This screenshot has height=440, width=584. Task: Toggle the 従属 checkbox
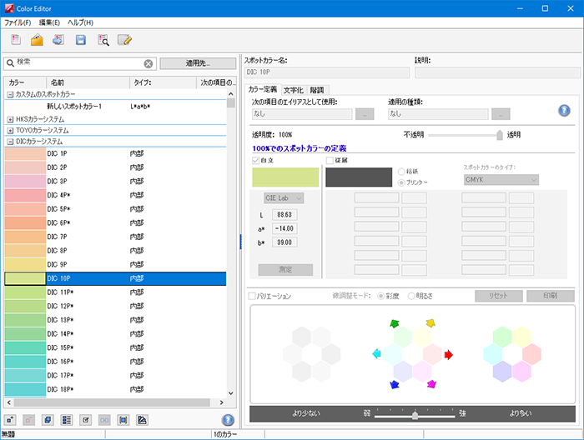330,160
